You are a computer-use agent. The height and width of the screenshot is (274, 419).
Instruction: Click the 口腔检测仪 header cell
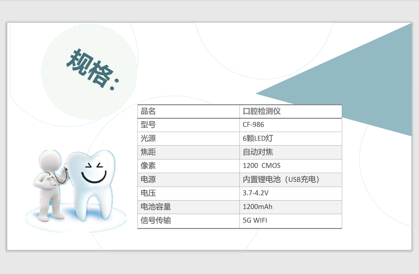coord(290,111)
